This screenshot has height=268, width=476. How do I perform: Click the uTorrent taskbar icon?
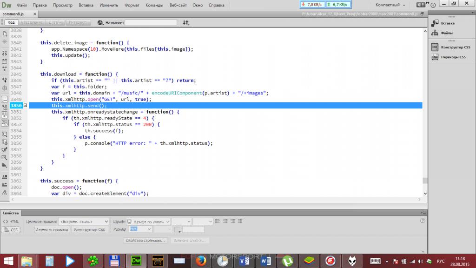coord(288,261)
